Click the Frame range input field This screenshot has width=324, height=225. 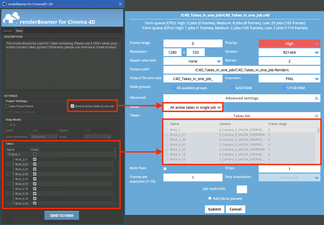(x=193, y=44)
